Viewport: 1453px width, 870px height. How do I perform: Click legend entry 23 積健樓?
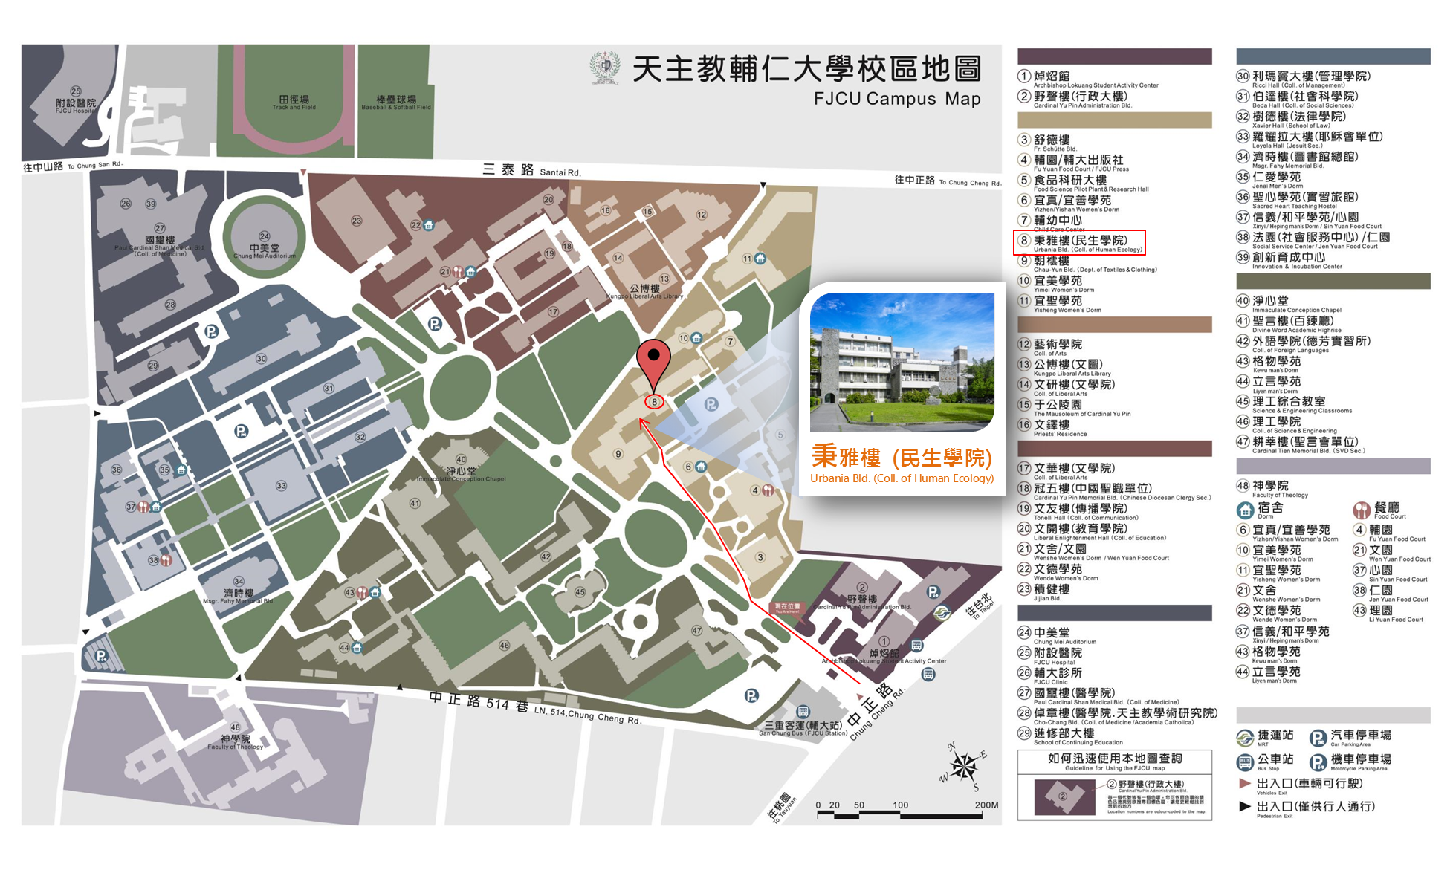(x=1044, y=592)
